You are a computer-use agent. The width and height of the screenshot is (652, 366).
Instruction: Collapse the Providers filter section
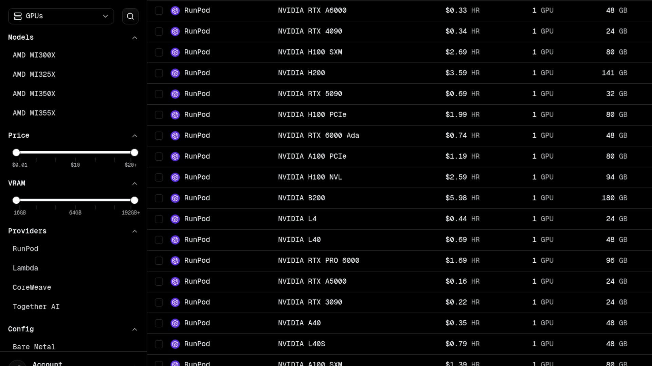pos(134,231)
